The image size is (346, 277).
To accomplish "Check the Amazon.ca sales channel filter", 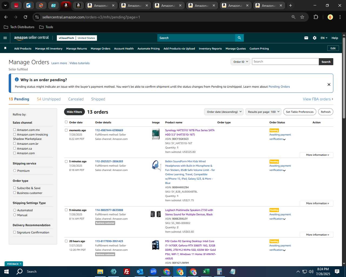I will coord(15,148).
